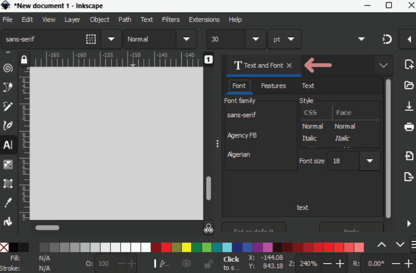Toggle the layer lock in status bar
Viewport: 416px width, 273px height.
tap(208, 264)
